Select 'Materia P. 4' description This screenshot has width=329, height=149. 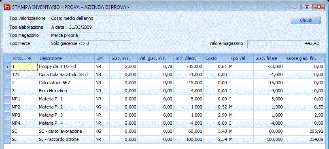(x=66, y=123)
